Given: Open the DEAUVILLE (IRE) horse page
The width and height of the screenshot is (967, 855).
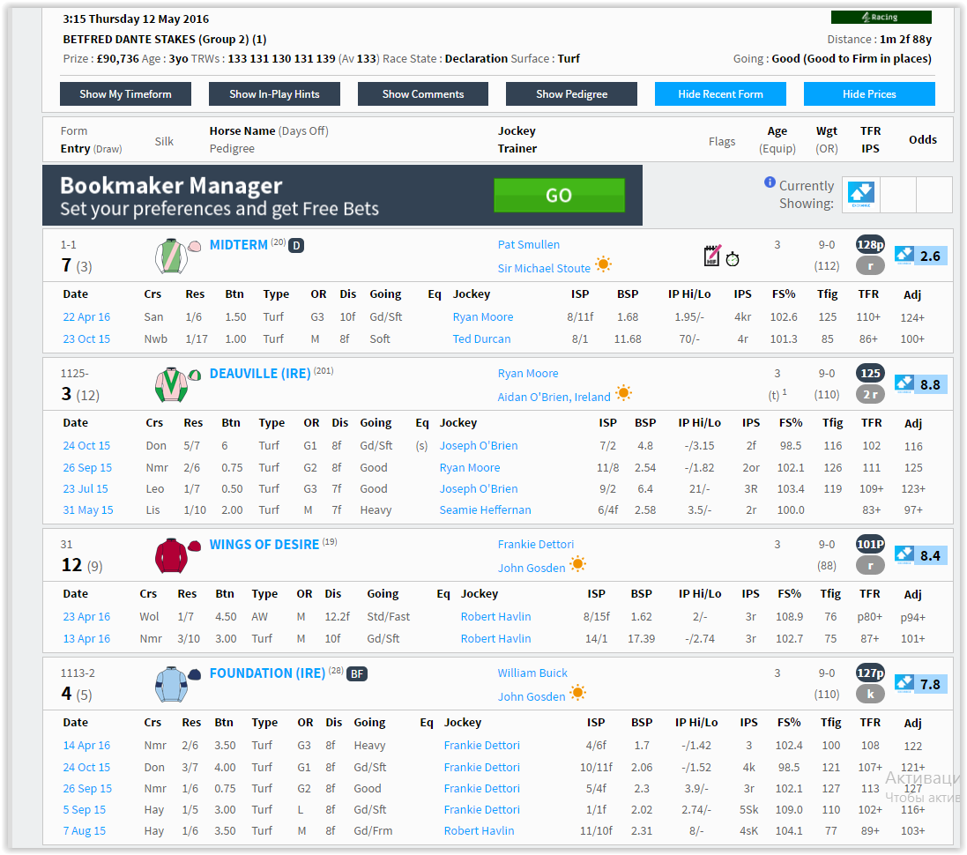Looking at the screenshot, I should pyautogui.click(x=260, y=373).
